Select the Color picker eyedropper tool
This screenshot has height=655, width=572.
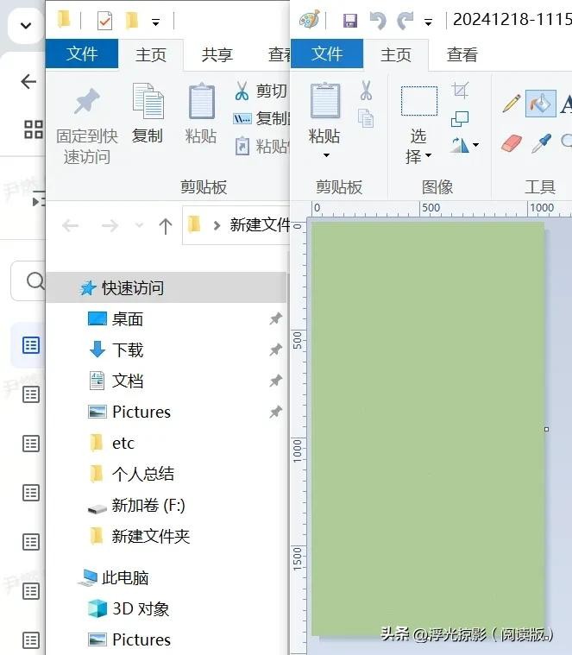(541, 142)
